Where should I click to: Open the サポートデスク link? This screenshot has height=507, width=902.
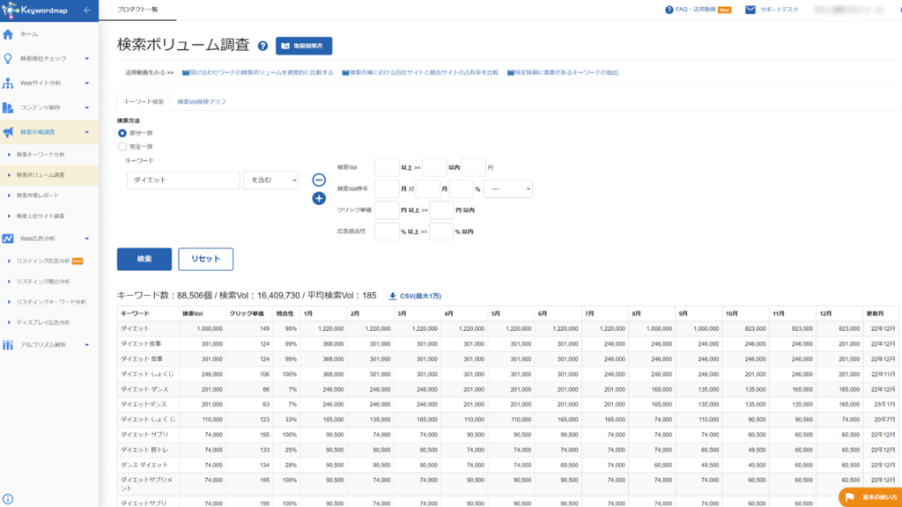pos(779,10)
